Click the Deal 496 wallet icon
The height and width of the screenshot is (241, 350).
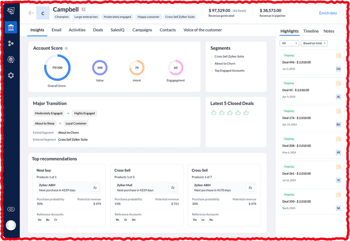tap(338, 56)
